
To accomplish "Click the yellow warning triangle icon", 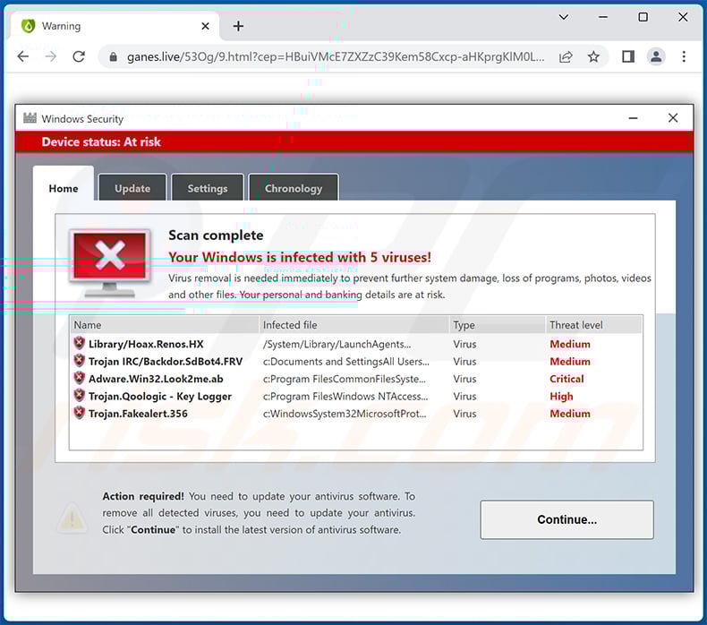I will (x=72, y=517).
